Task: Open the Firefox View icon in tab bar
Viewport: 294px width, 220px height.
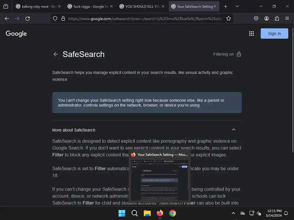Action: 6,6
